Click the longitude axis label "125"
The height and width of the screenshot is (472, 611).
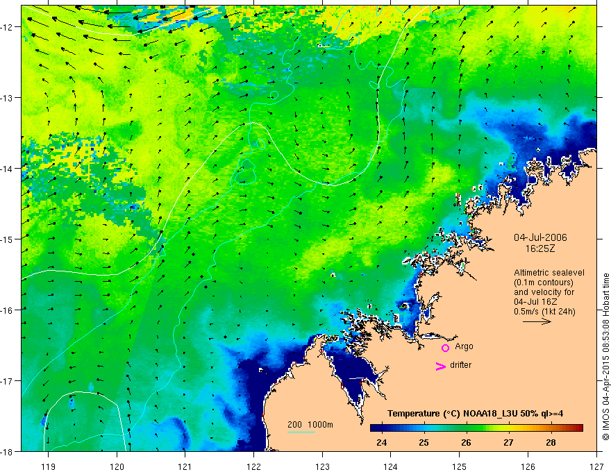[460, 466]
